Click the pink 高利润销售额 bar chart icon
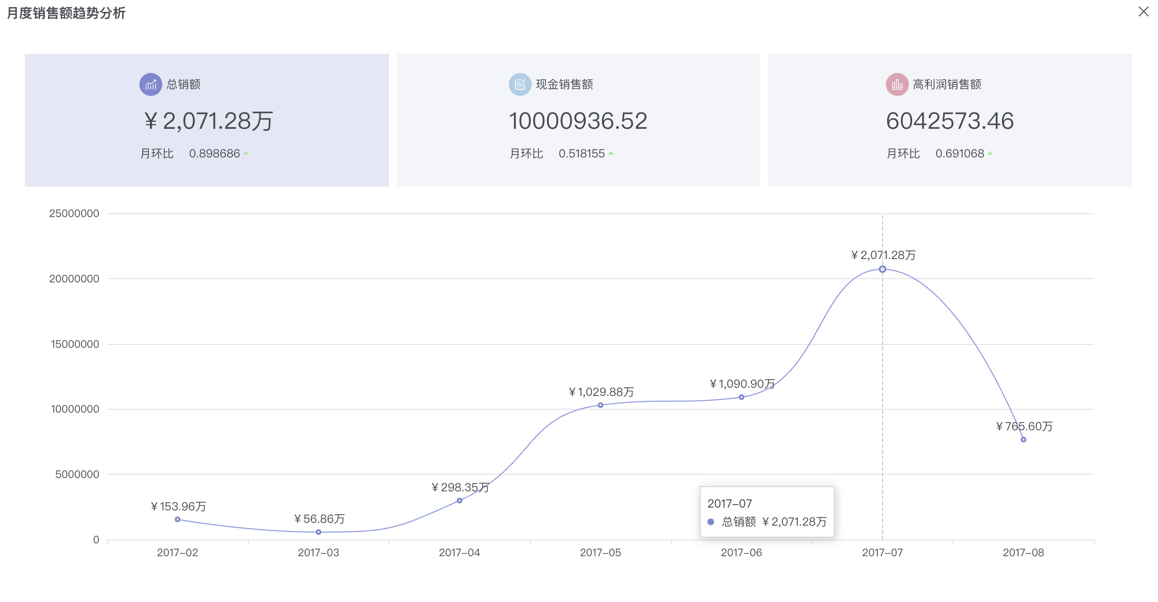This screenshot has width=1158, height=602. click(897, 84)
